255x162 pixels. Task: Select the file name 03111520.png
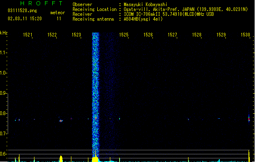[x=22, y=11]
